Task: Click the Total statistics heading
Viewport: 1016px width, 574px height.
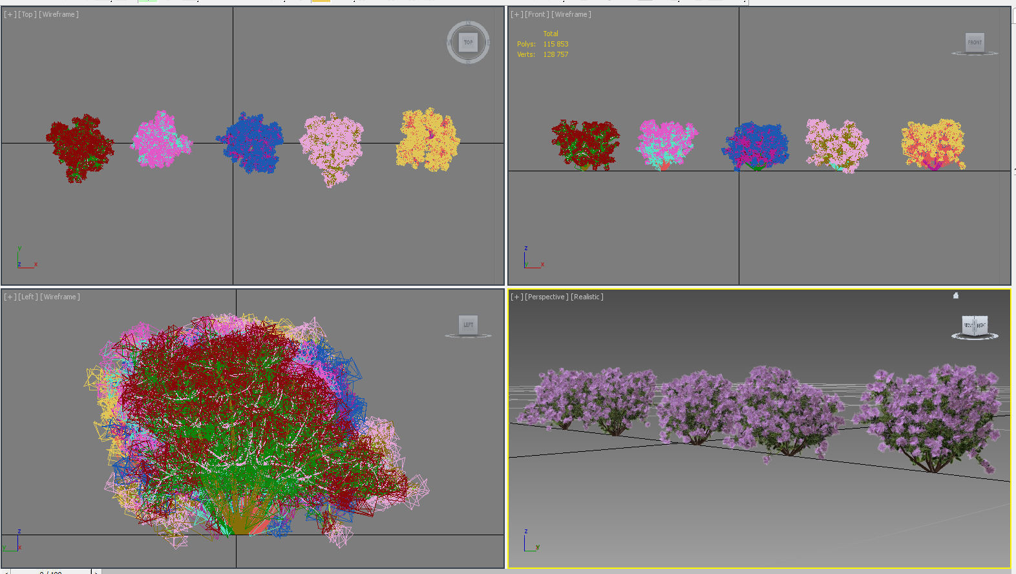Action: (x=551, y=34)
